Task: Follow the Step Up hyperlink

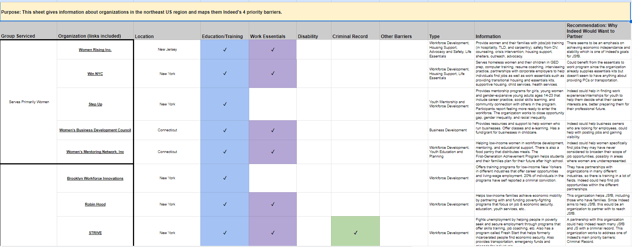Action: 95,104
